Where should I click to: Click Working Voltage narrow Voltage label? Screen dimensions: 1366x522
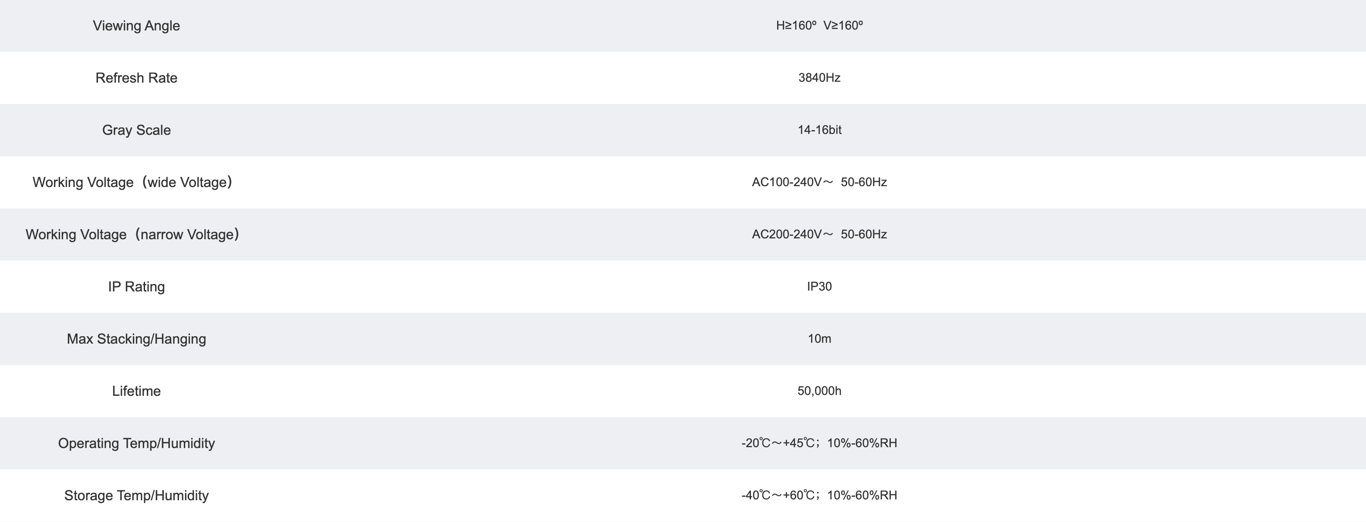(132, 234)
